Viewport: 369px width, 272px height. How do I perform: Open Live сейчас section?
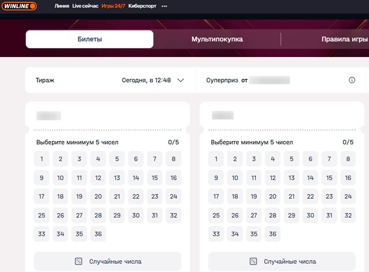click(x=85, y=6)
